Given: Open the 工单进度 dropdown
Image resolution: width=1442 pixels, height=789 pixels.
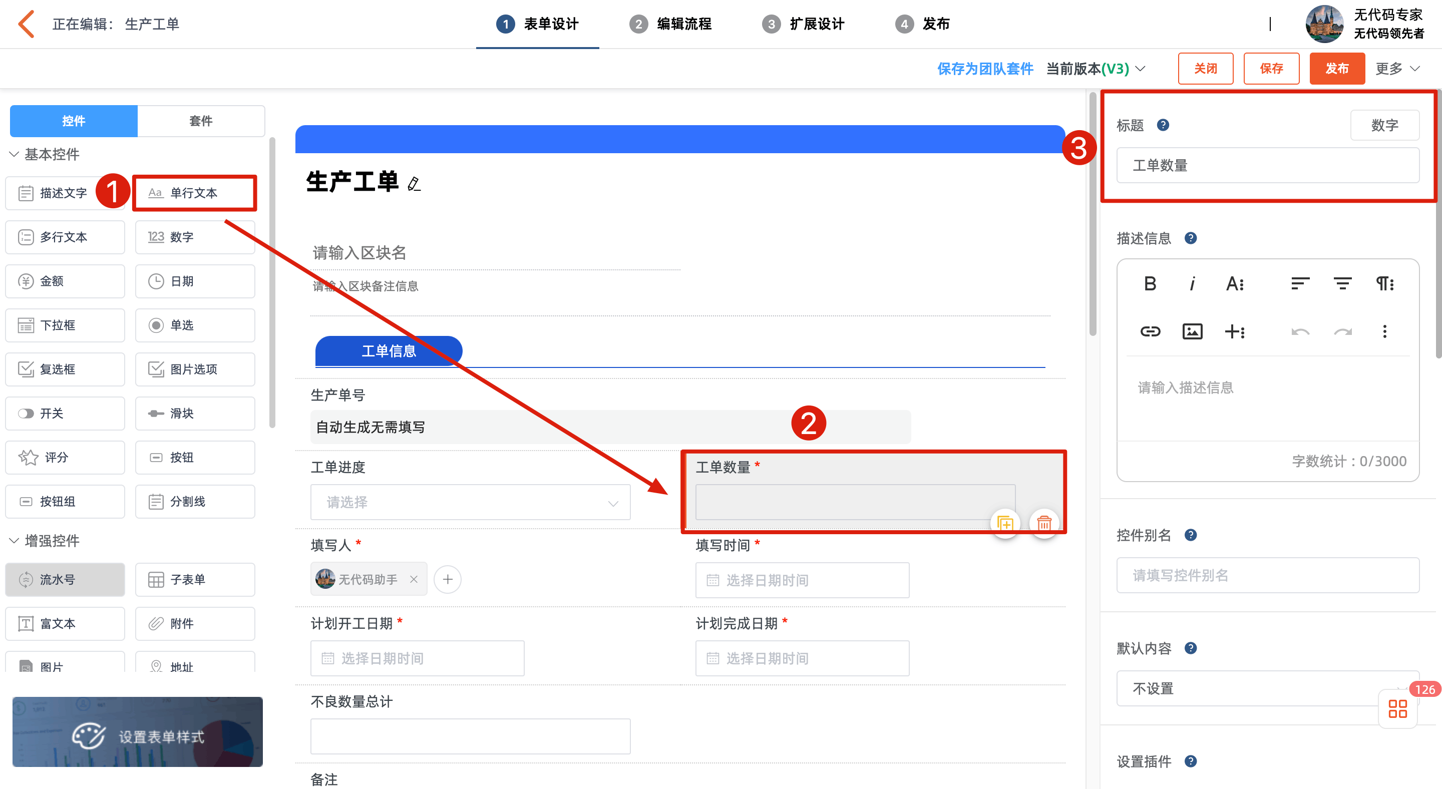Looking at the screenshot, I should (470, 503).
